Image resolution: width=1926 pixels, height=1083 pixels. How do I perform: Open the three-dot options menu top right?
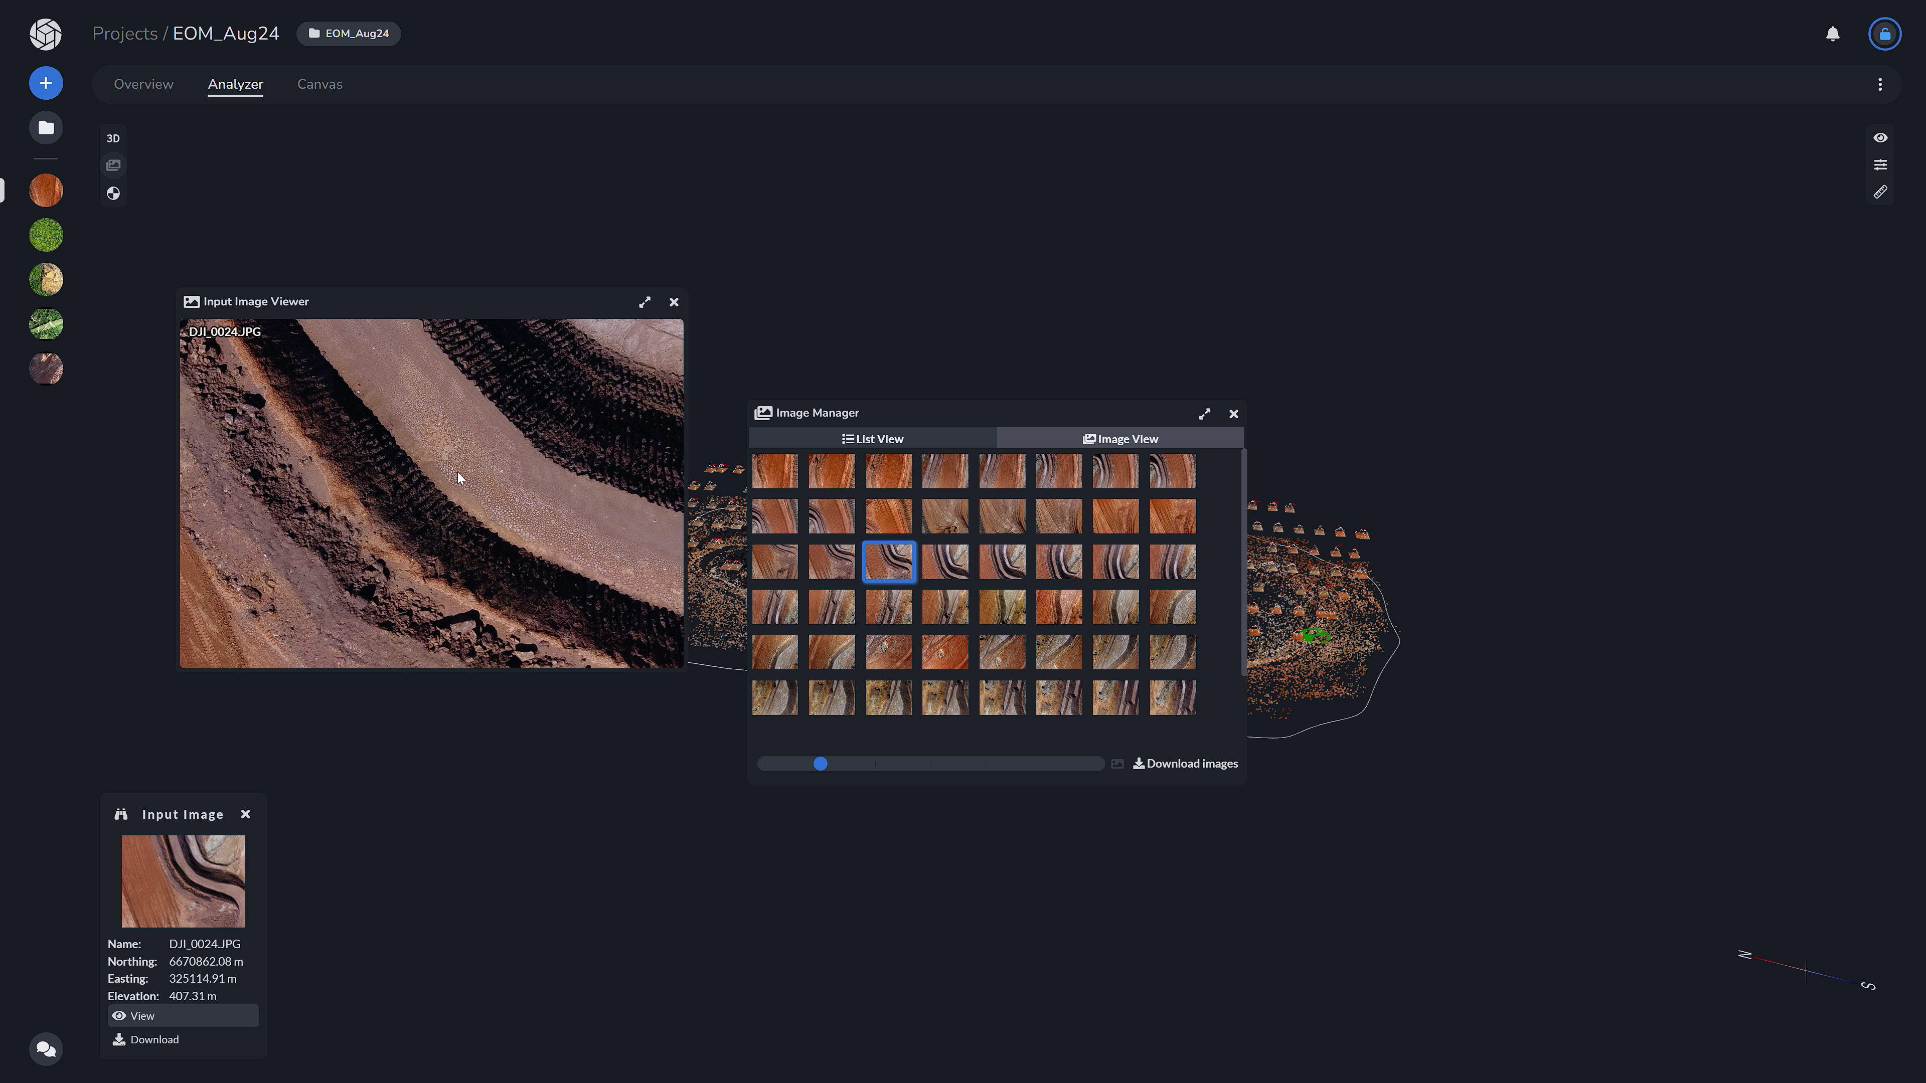pos(1881,84)
